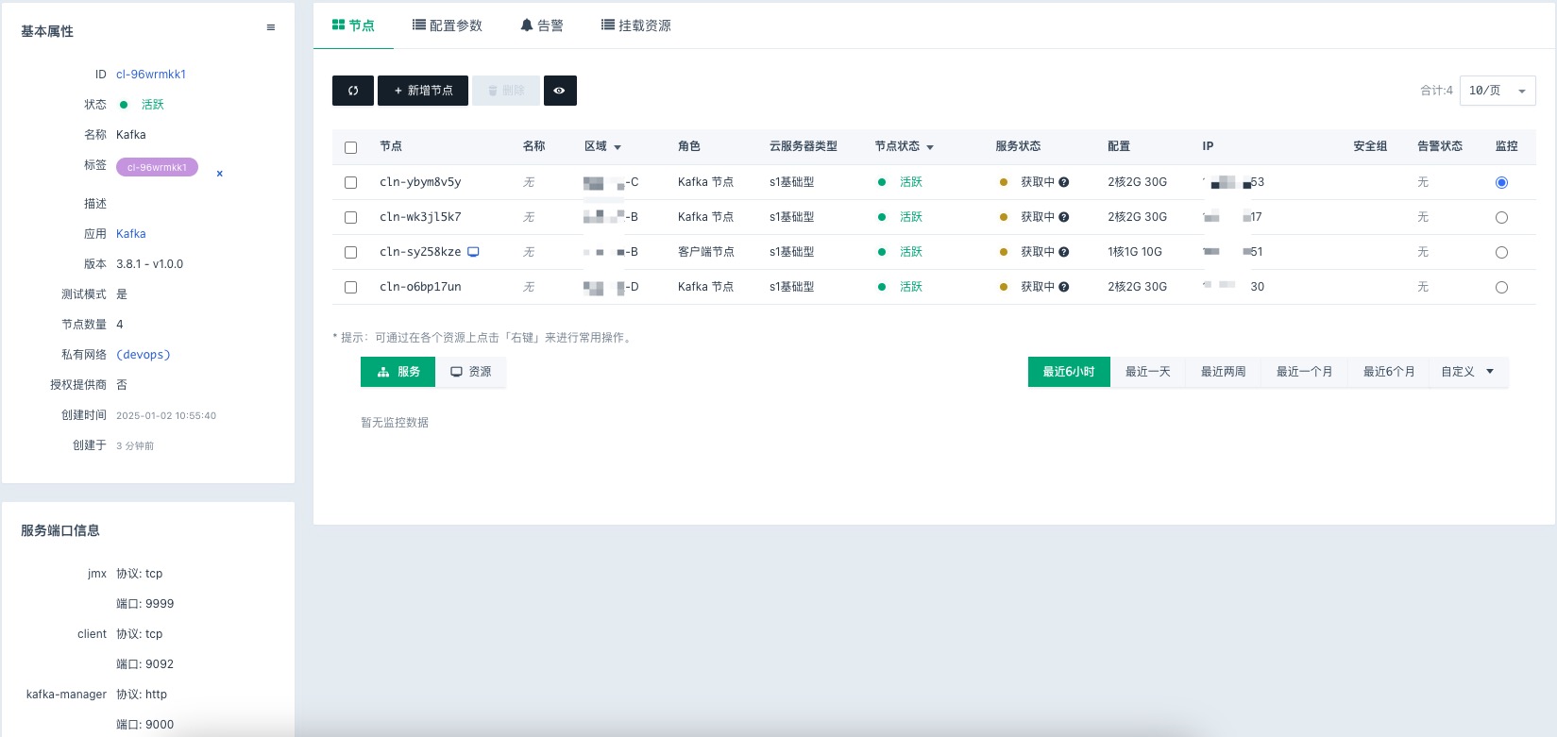Select the 资源 monitoring tab
Screen dimensions: 1557x737
pos(470,372)
